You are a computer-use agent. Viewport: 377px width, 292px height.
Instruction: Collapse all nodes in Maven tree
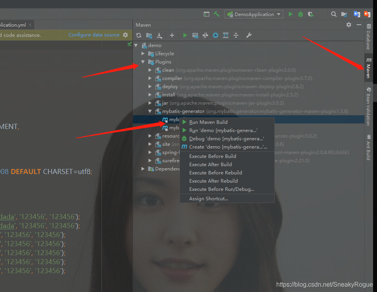coord(236,35)
